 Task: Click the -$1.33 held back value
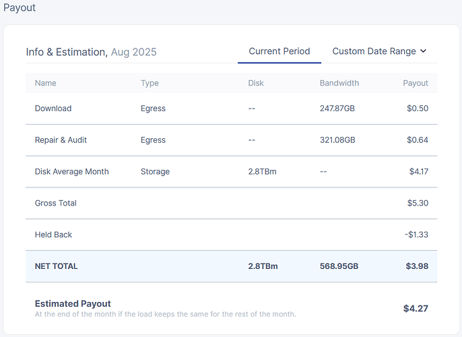point(417,235)
